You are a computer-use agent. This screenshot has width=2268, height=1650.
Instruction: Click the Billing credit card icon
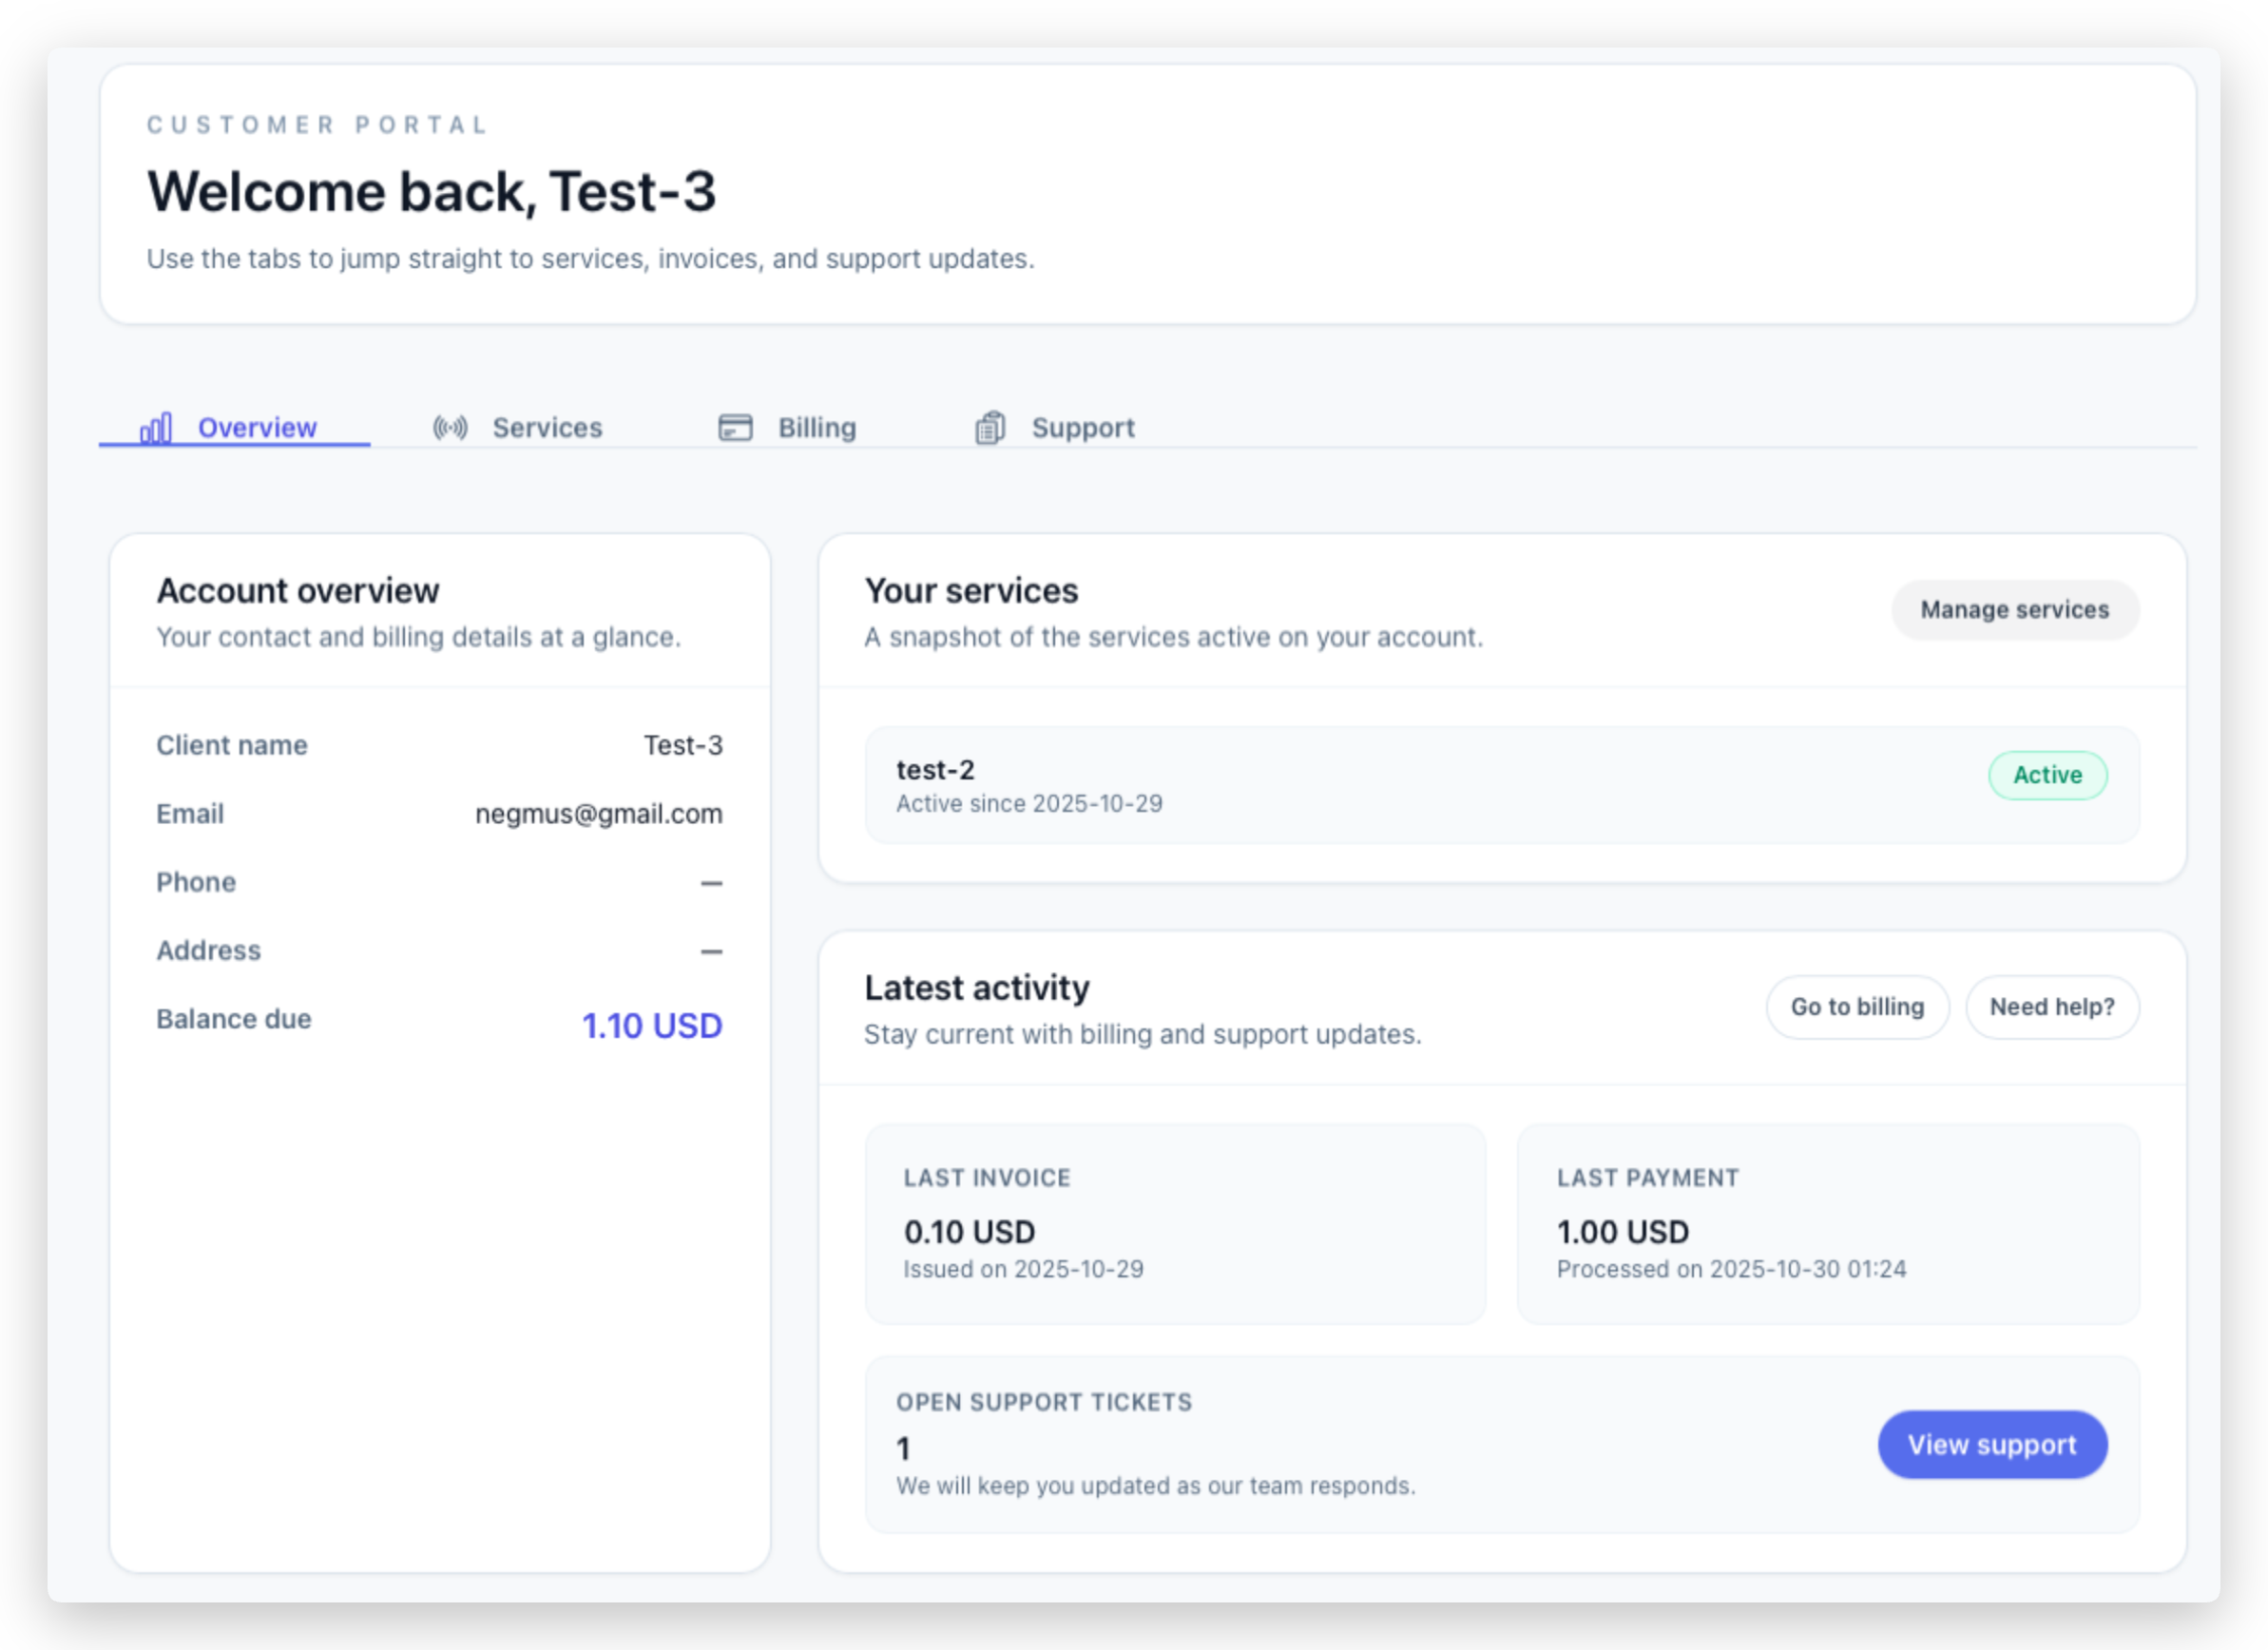(735, 428)
